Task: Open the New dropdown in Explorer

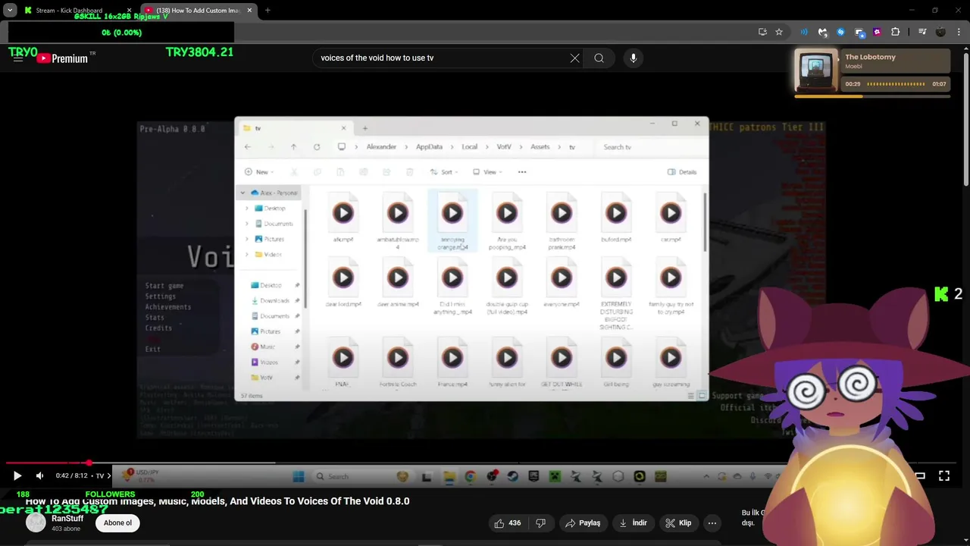Action: [258, 172]
